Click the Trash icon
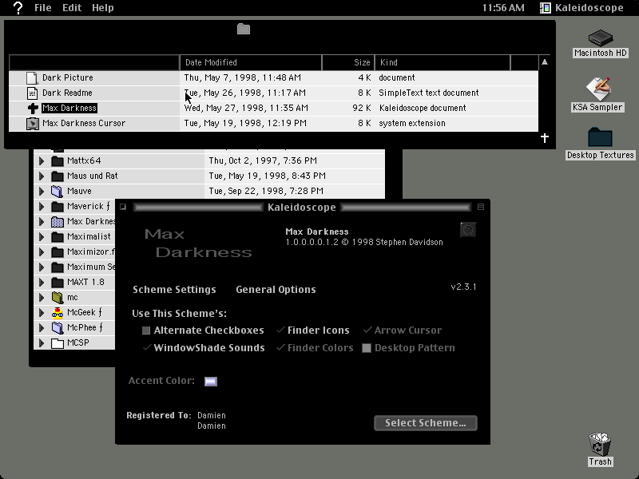This screenshot has width=639, height=479. (x=600, y=445)
